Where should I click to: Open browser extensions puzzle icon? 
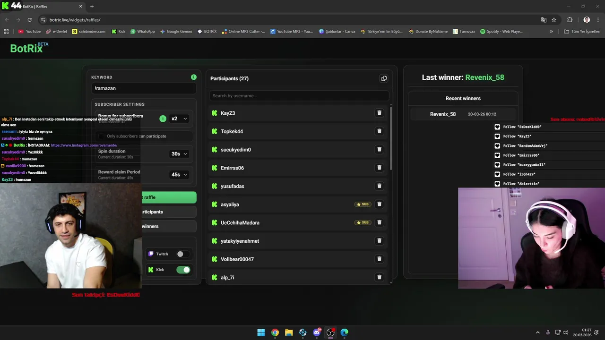(x=570, y=20)
